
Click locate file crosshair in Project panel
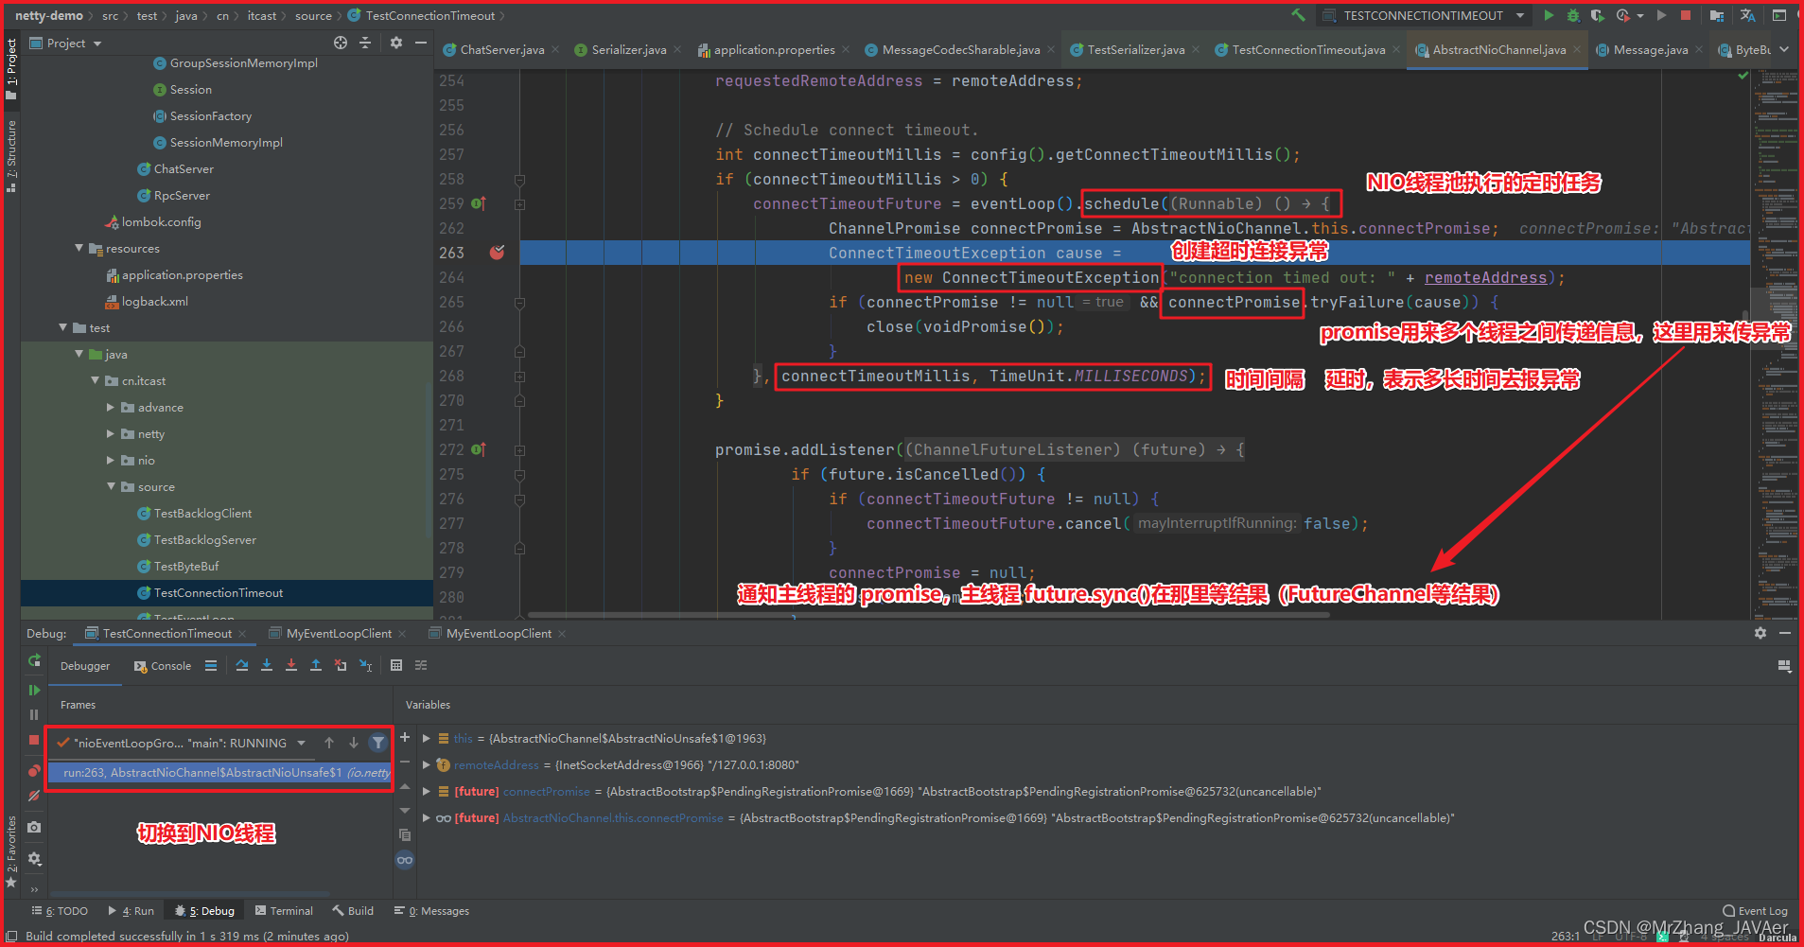(341, 43)
